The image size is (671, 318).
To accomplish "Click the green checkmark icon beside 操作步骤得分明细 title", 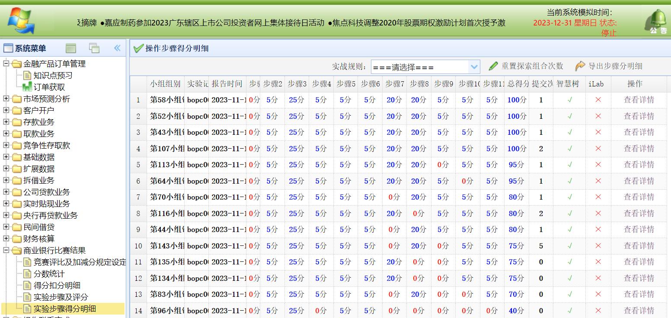I will tap(137, 48).
